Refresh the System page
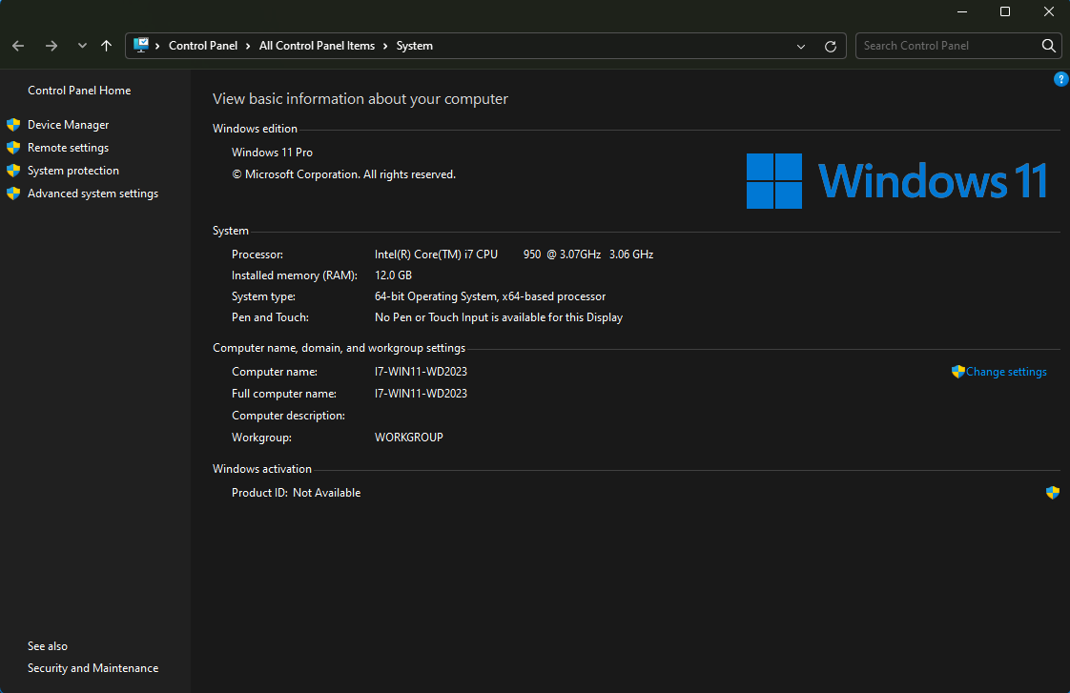Screen dimensions: 1070x693 click(x=830, y=46)
